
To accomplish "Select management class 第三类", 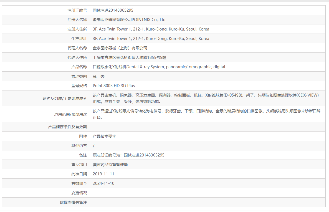I will click(98, 76).
